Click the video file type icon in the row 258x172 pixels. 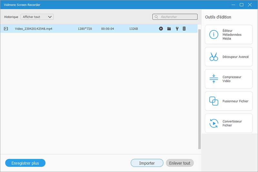6,29
